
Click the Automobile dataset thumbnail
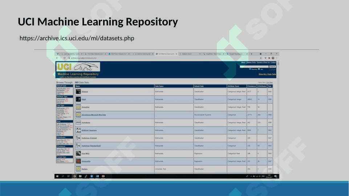click(78, 161)
